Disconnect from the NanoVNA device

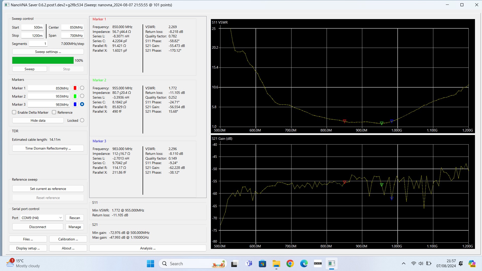click(x=38, y=227)
